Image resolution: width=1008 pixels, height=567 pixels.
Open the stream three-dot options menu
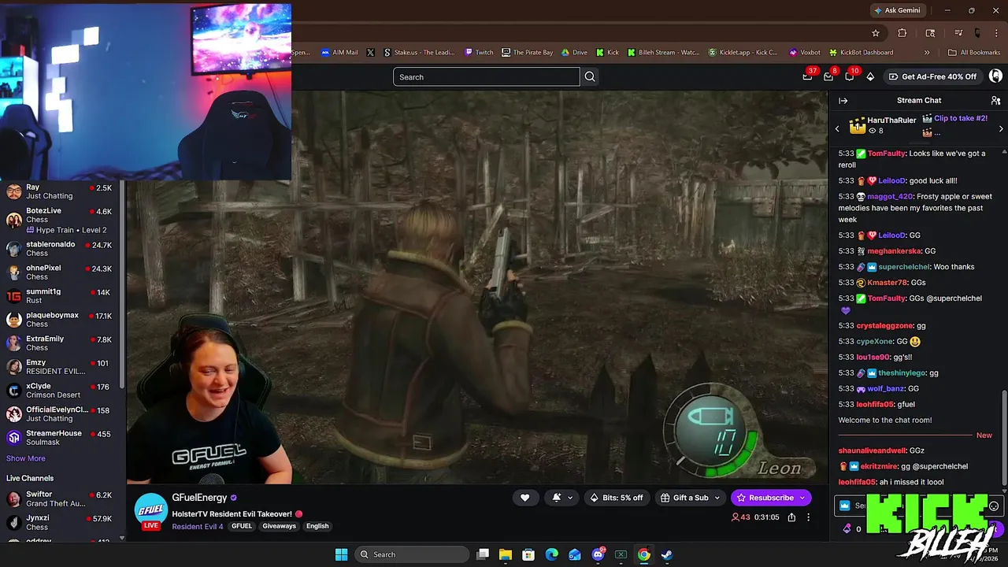point(808,517)
